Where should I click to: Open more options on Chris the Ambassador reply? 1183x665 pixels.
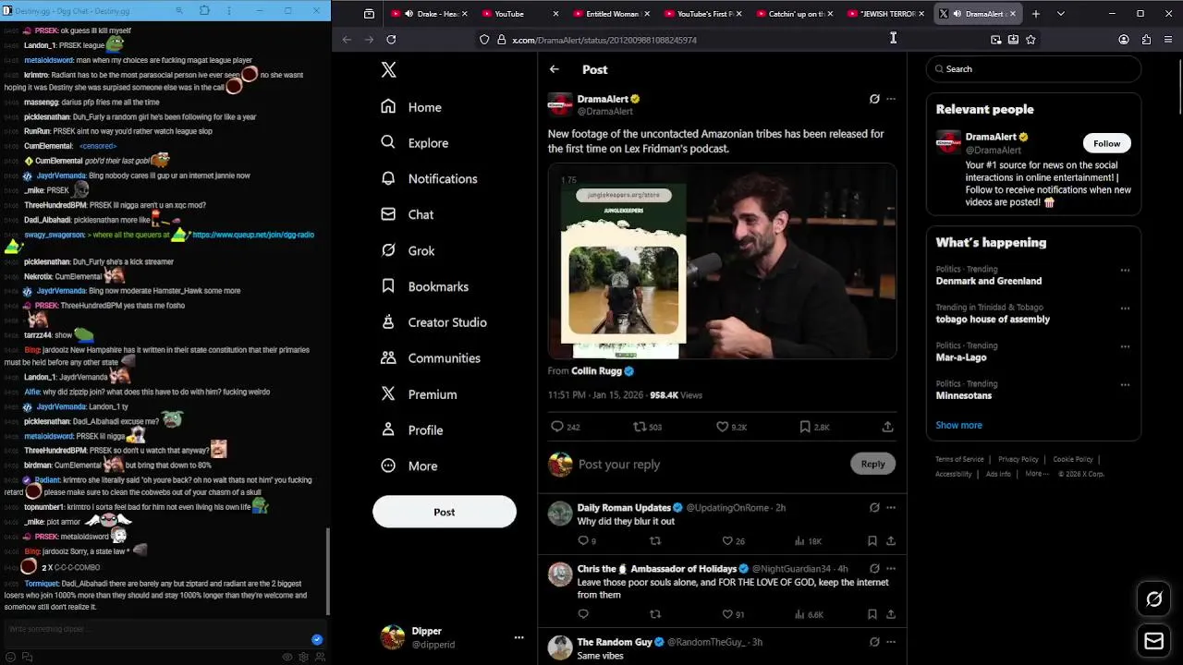(891, 568)
